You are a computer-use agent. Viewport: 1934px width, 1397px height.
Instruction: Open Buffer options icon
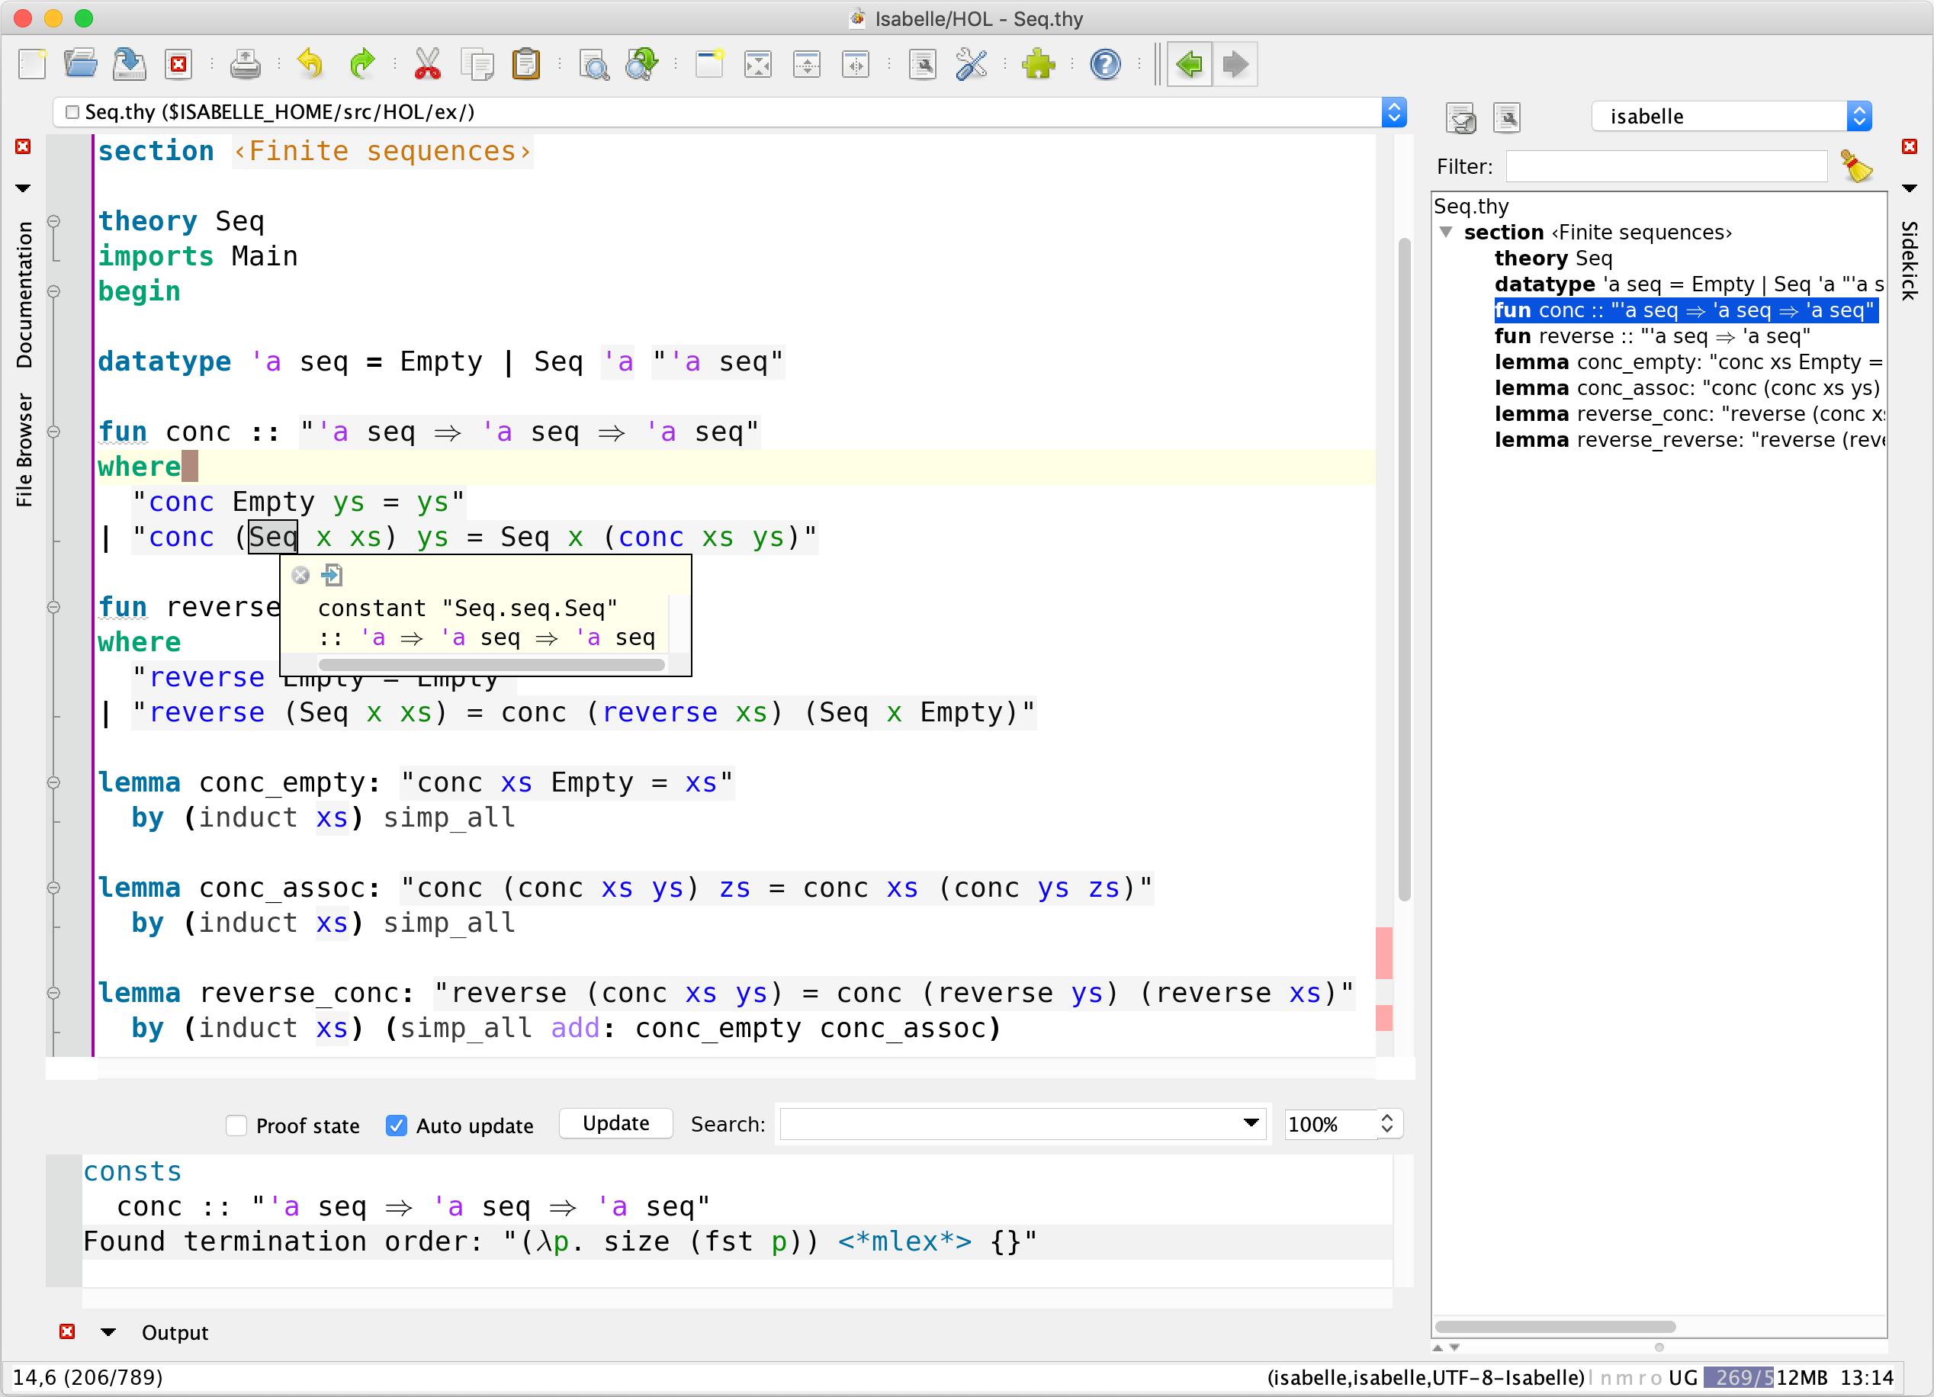(923, 64)
